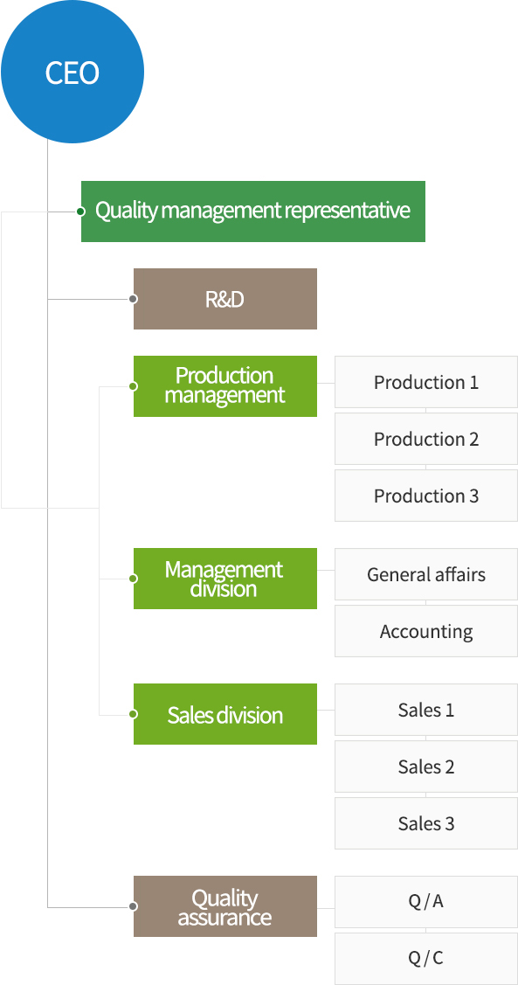Select the Production 1 box

coord(426,382)
